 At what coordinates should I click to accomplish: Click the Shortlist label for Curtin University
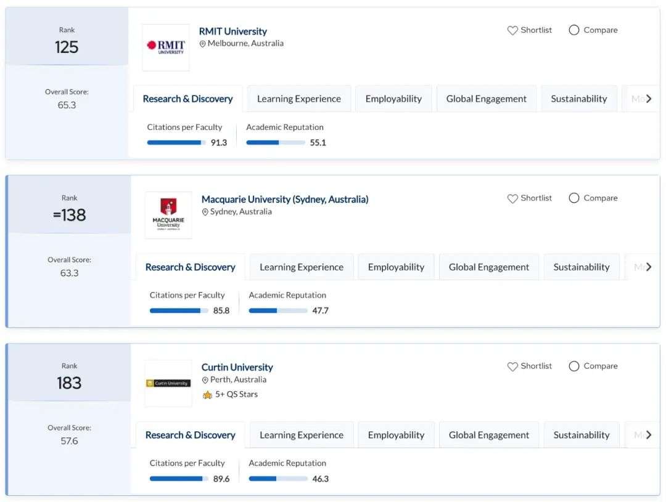(x=536, y=366)
